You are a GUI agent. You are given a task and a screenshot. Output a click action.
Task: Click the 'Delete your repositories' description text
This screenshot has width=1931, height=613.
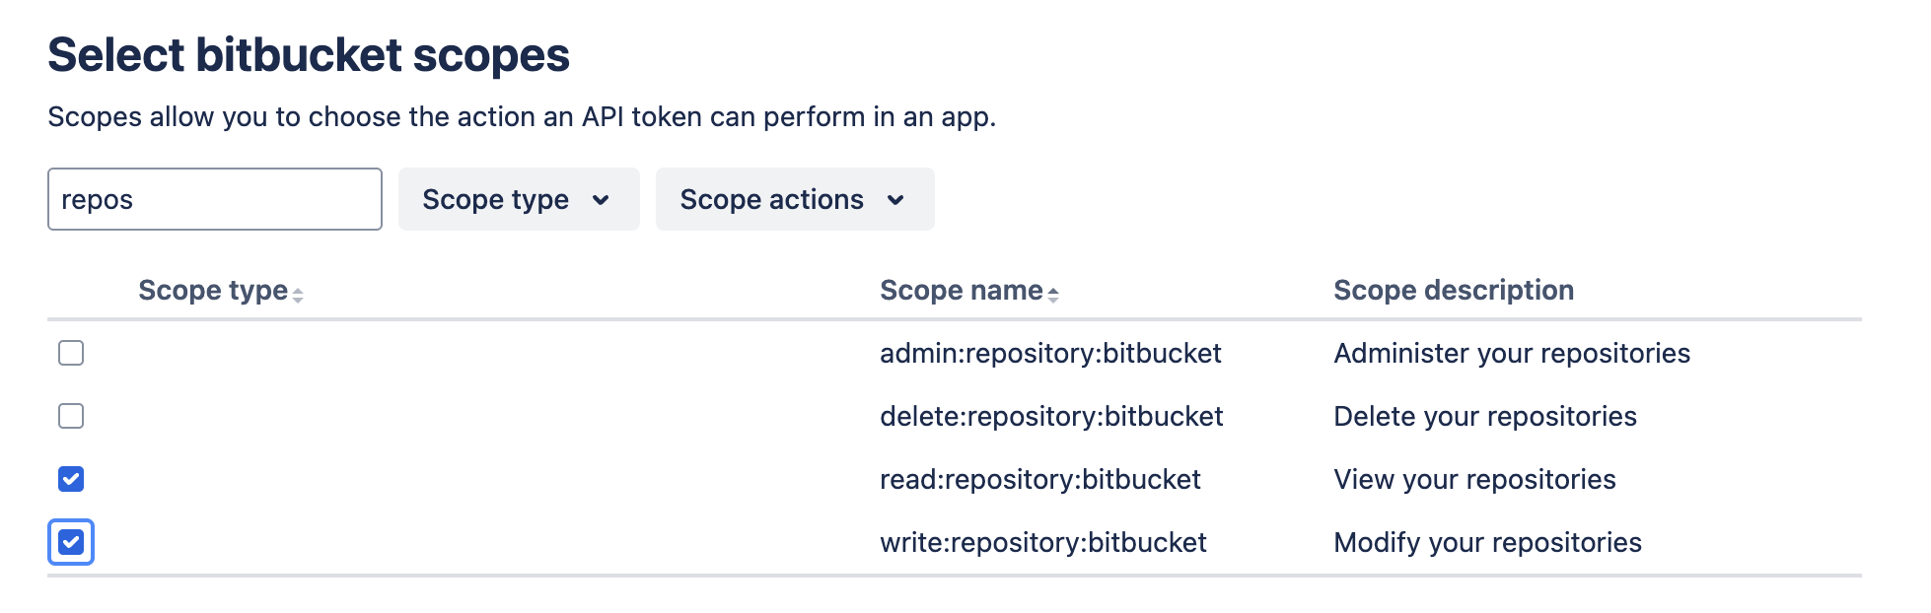pyautogui.click(x=1484, y=416)
